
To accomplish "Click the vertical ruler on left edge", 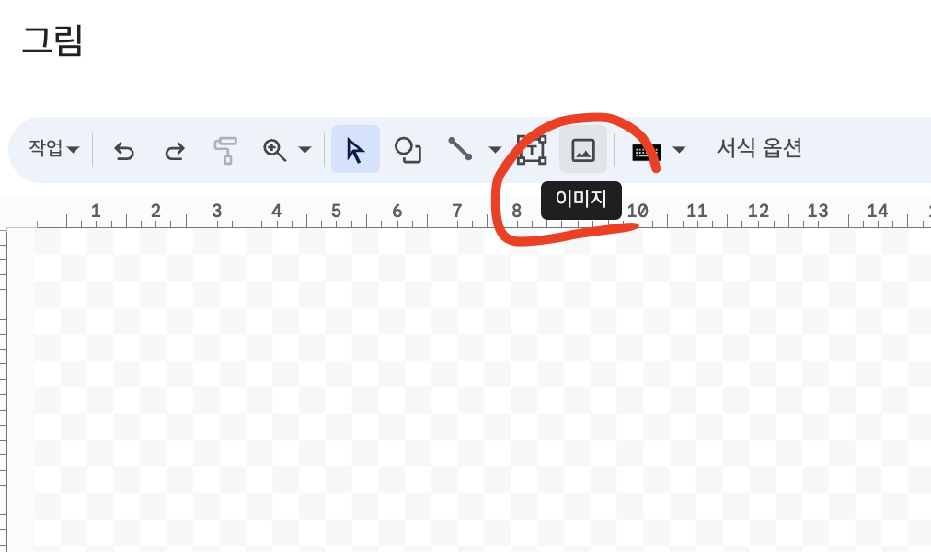I will pos(4,390).
